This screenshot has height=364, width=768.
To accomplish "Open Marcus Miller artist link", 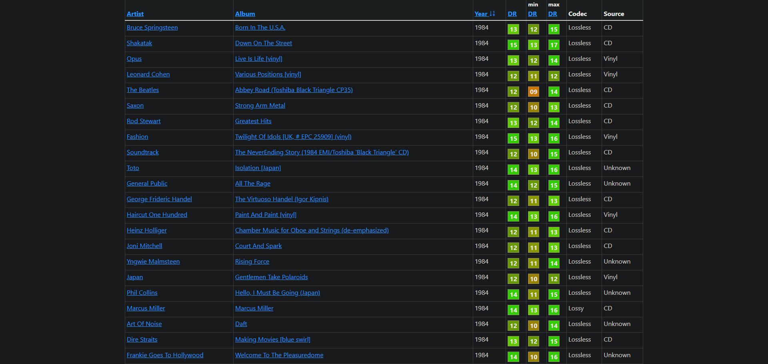I will click(146, 308).
